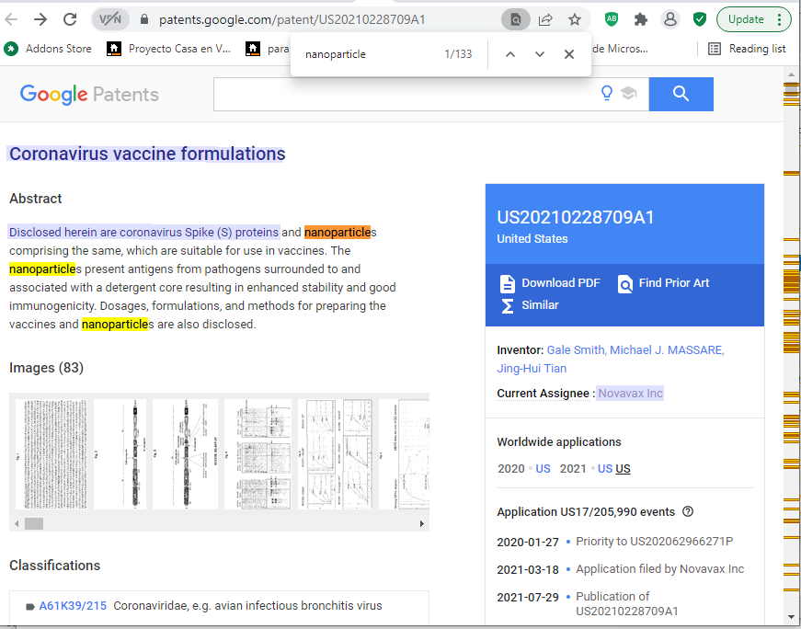Open the extensions puzzle piece icon
This screenshot has height=629, width=801.
641,19
